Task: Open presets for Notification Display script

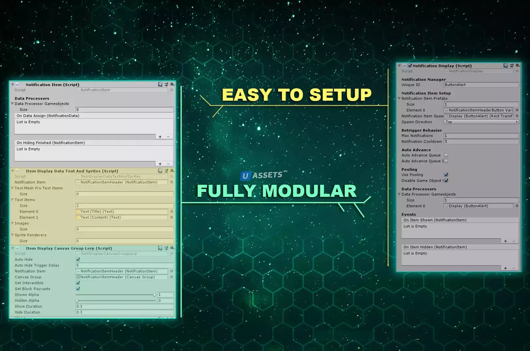Action: (512, 66)
